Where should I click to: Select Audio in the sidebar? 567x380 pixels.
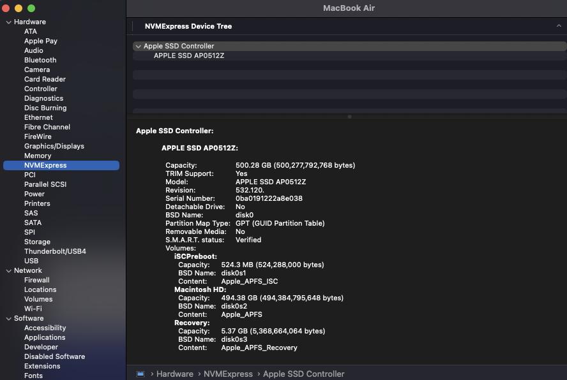(x=34, y=50)
